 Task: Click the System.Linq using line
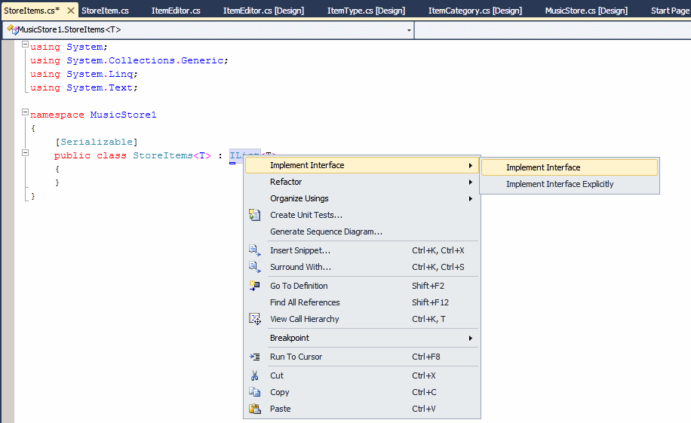(84, 74)
